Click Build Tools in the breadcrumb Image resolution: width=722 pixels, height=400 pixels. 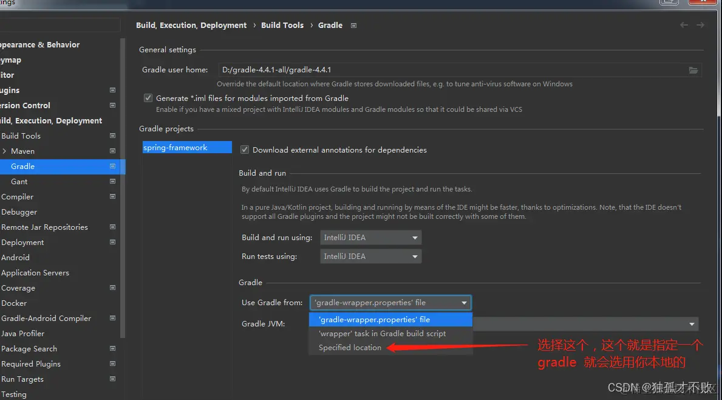coord(282,26)
